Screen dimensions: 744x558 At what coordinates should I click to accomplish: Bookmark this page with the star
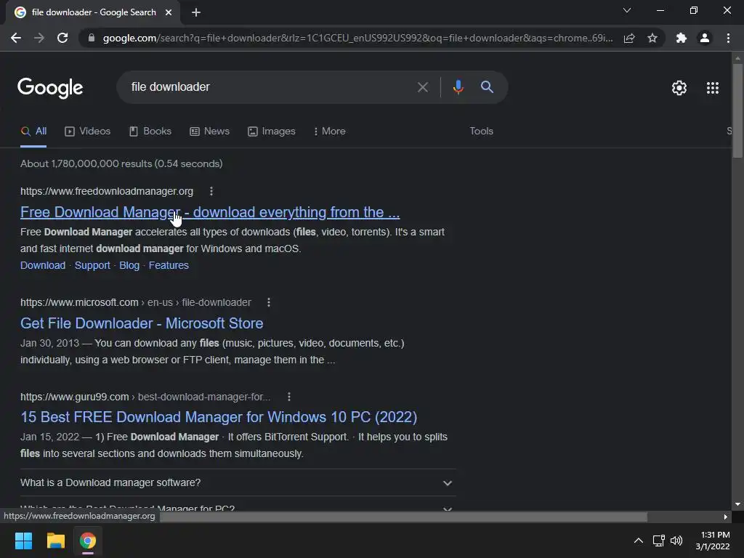652,38
